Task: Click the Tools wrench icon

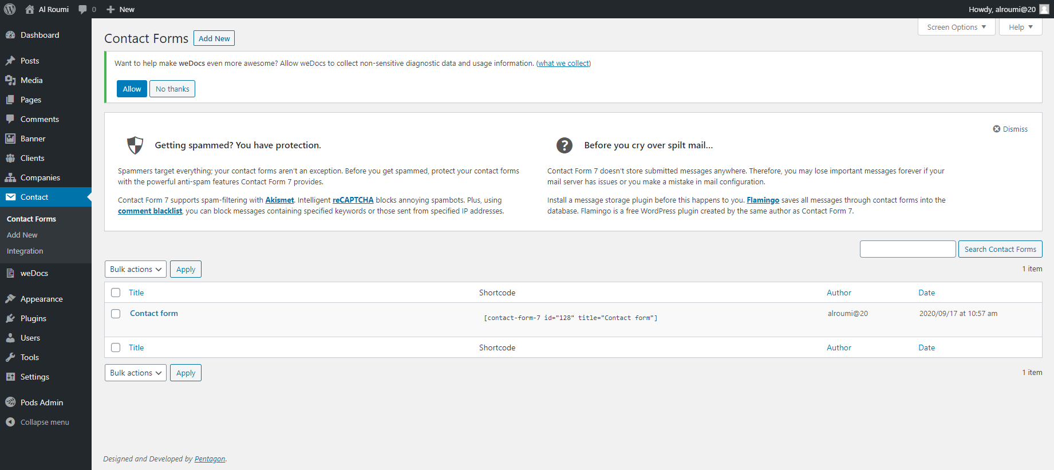Action: [x=10, y=357]
